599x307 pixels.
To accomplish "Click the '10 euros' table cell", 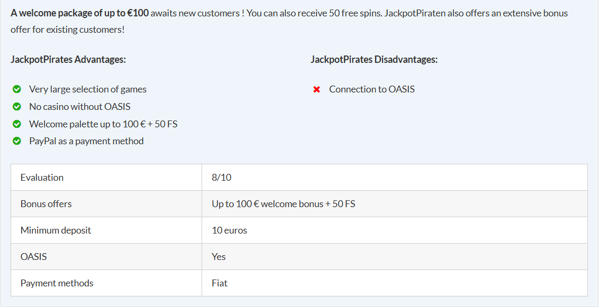I will coord(229,230).
